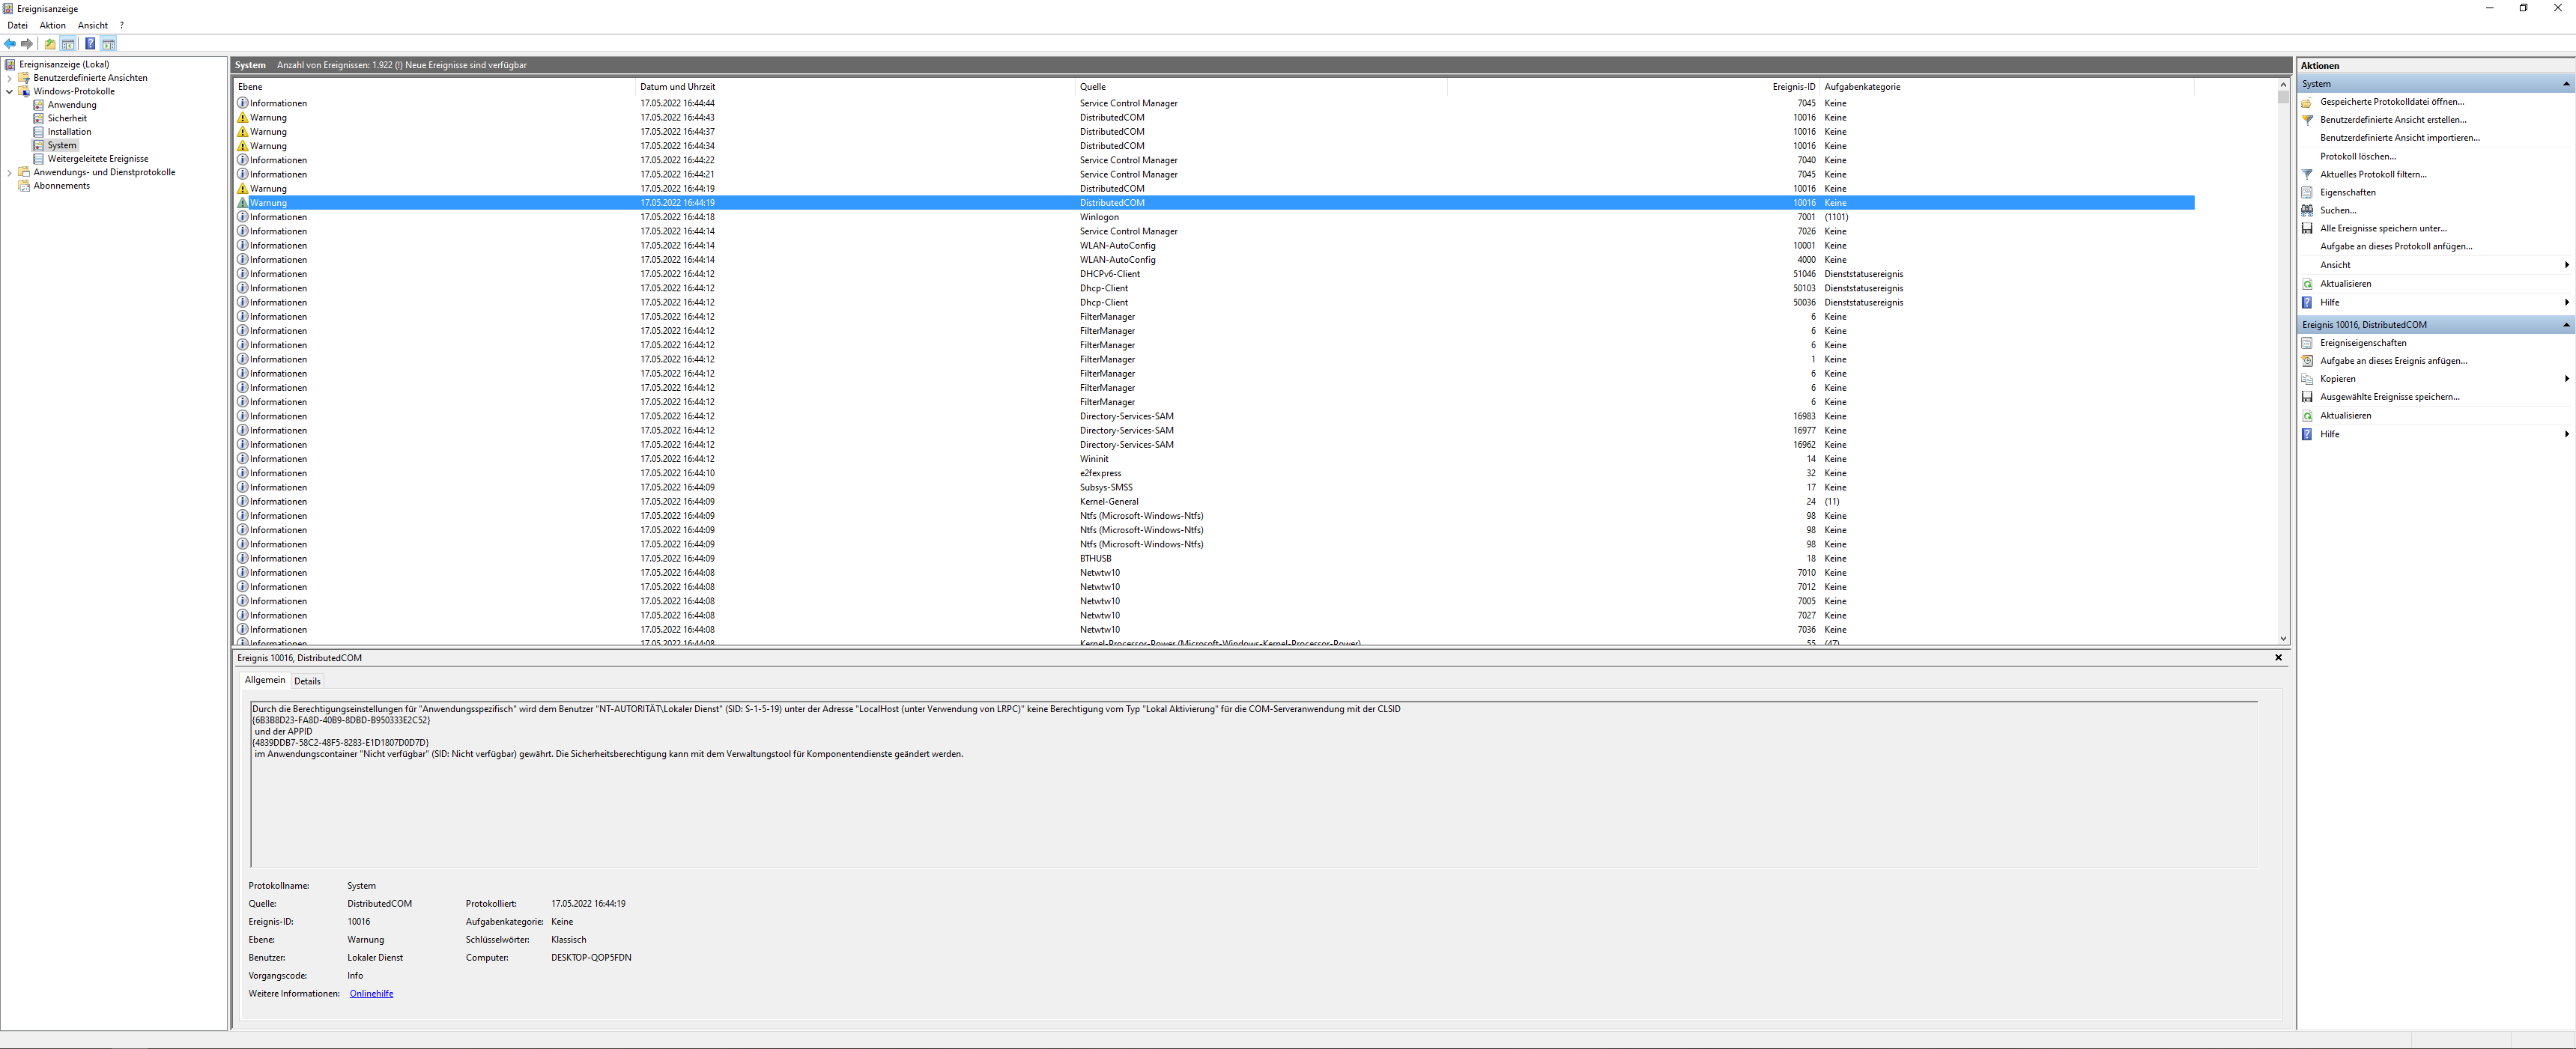Click the green refresh icon under System actions
The height and width of the screenshot is (1049, 2576).
[x=2308, y=284]
